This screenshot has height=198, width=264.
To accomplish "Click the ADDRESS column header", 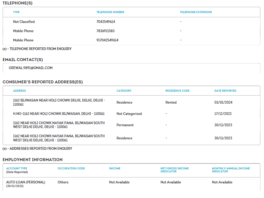I will tap(19, 91).
